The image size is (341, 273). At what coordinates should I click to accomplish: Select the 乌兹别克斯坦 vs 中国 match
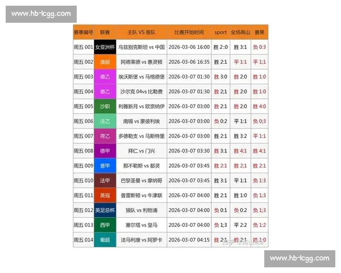click(142, 47)
